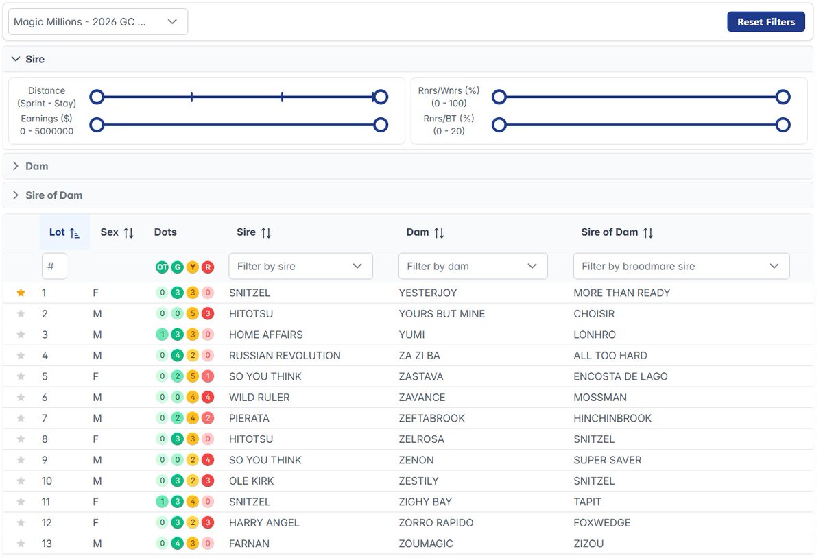Viewport: 823px width, 558px height.
Task: Star lot 2 HITOTSU row
Action: 21,314
